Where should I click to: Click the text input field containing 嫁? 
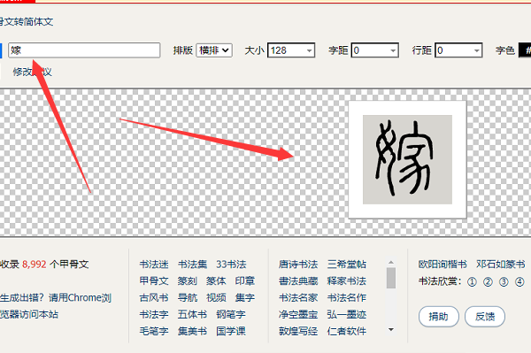pyautogui.click(x=84, y=50)
